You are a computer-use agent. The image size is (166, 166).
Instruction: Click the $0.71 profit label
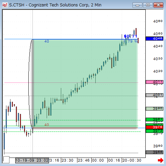(x=131, y=36)
